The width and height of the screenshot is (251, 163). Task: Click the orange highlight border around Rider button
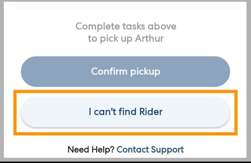[x=125, y=91]
